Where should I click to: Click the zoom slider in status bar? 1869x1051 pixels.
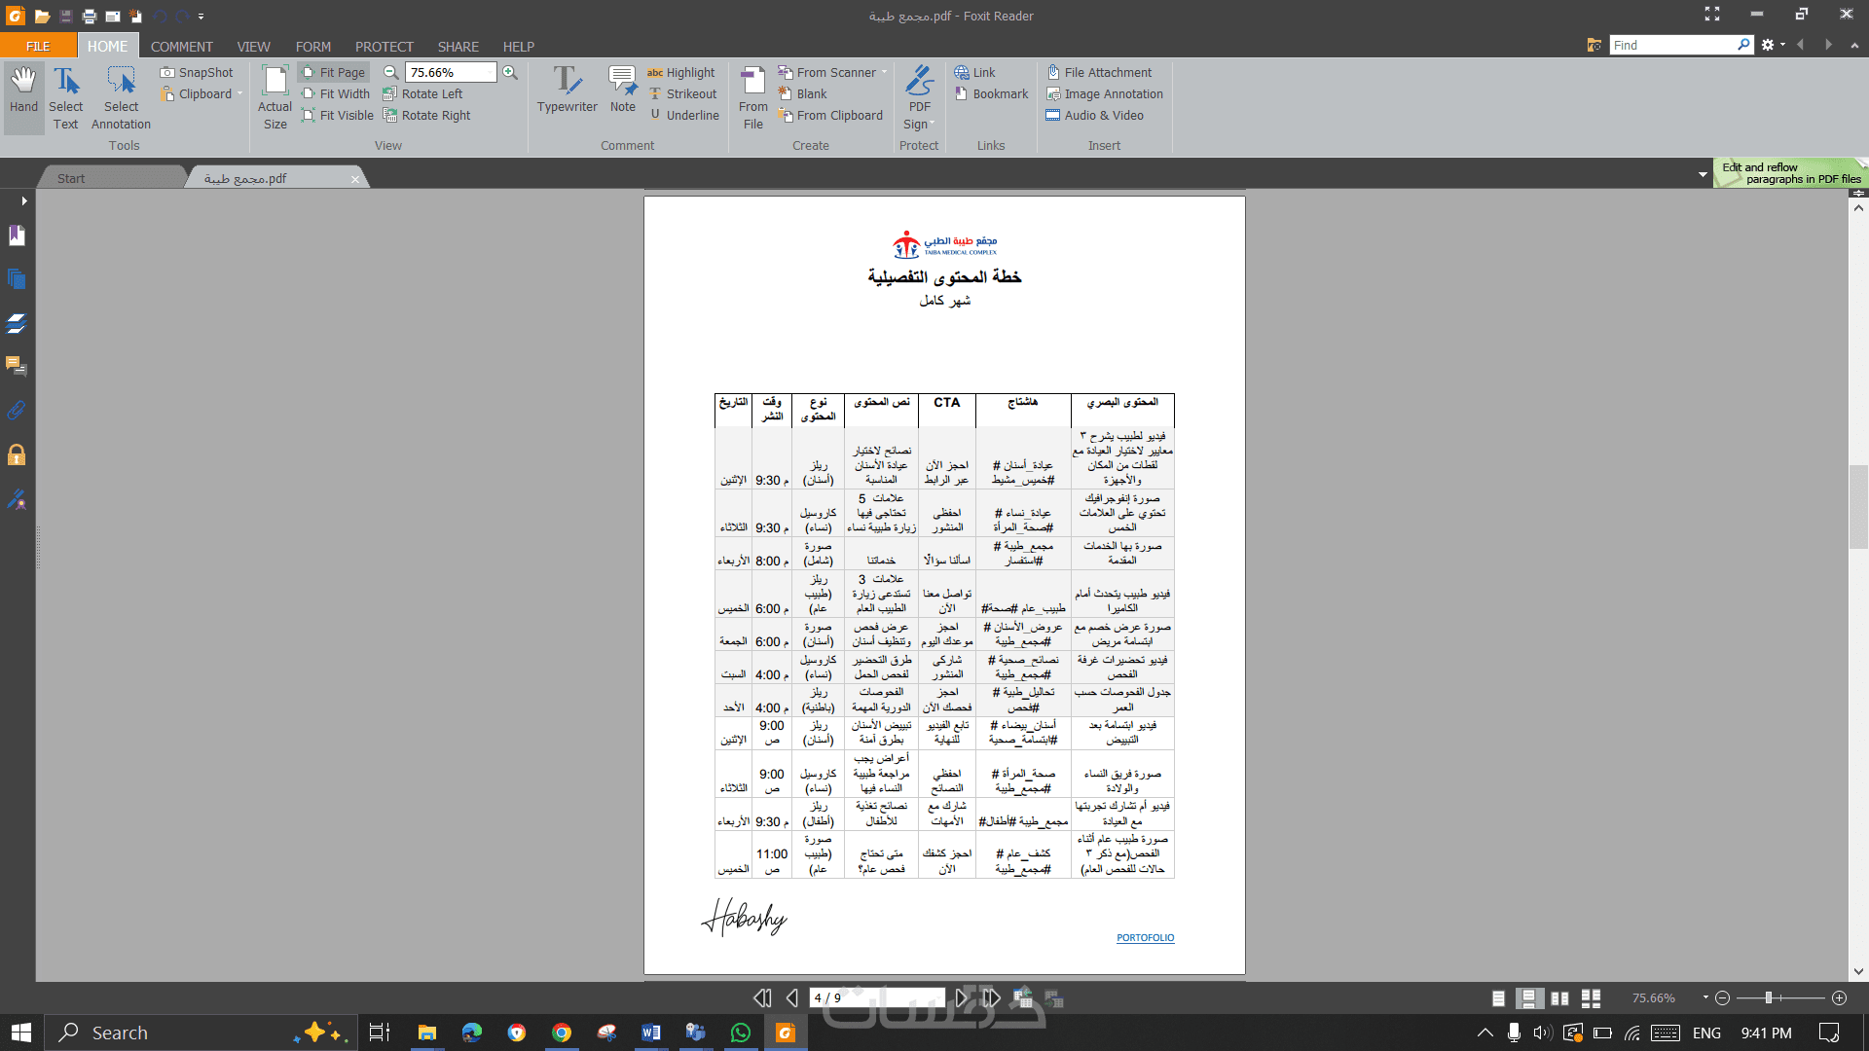(x=1768, y=998)
